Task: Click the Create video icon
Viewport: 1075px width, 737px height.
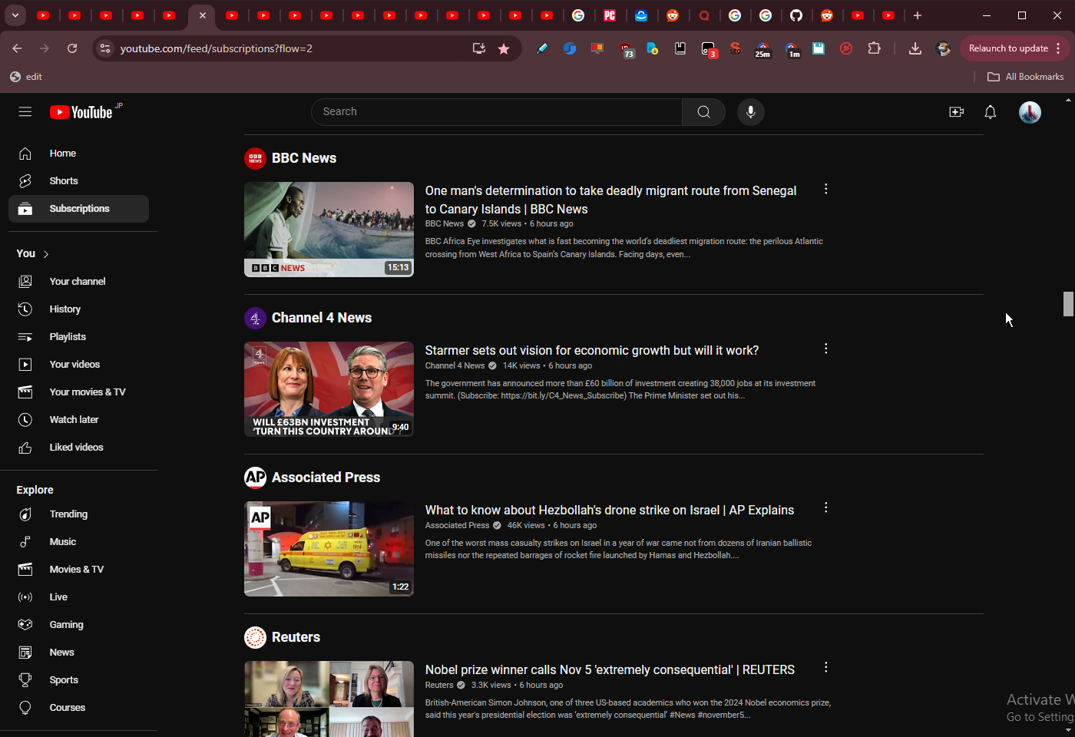Action: pyautogui.click(x=956, y=112)
